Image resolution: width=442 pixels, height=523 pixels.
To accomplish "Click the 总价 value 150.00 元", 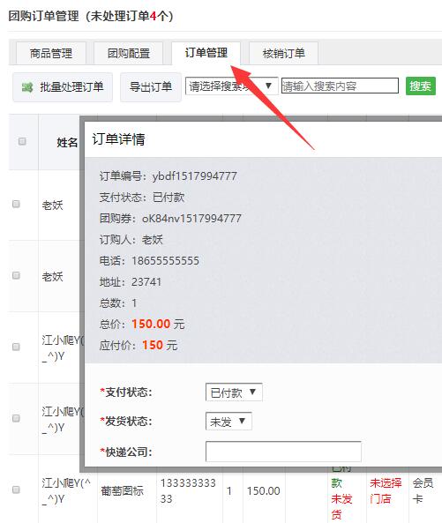I will point(158,324).
